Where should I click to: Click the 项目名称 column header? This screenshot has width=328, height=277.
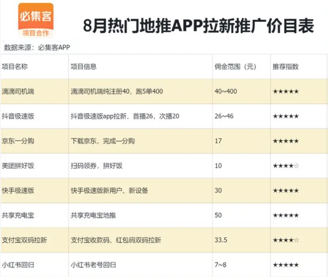tap(15, 67)
